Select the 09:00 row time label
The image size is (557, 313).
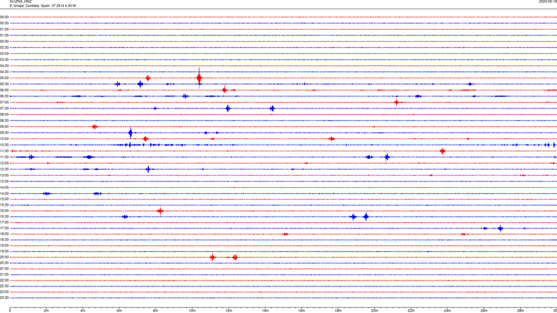[x=4, y=127]
